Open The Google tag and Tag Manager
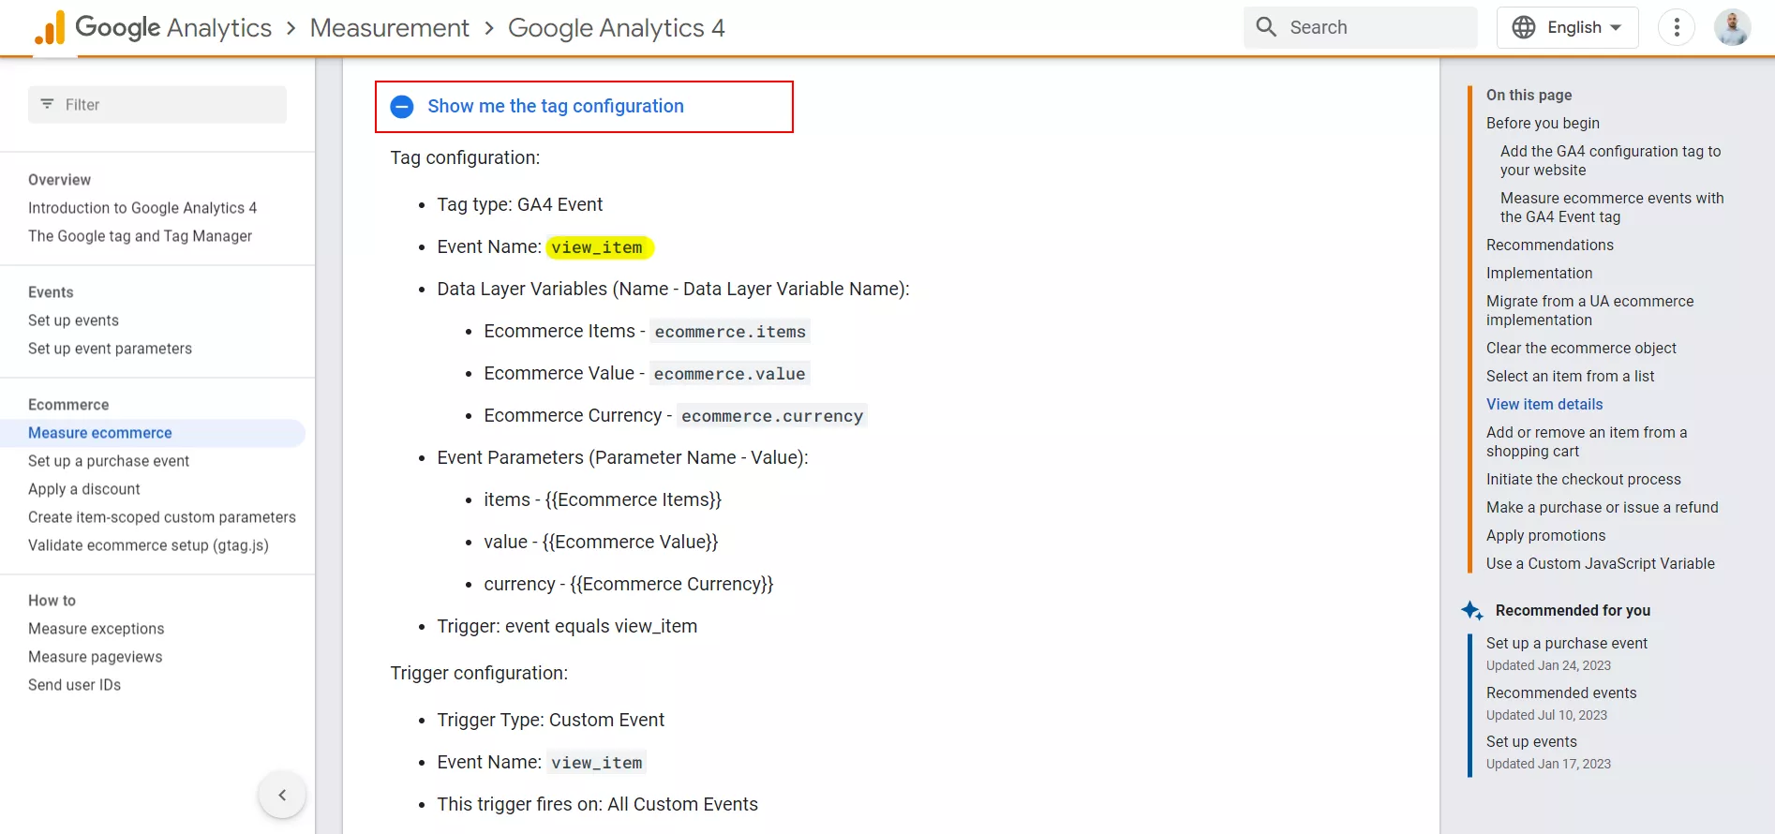 pos(140,236)
